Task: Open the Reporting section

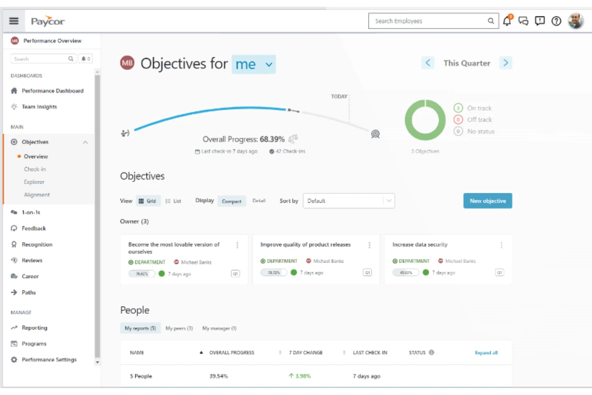Action: [x=34, y=327]
